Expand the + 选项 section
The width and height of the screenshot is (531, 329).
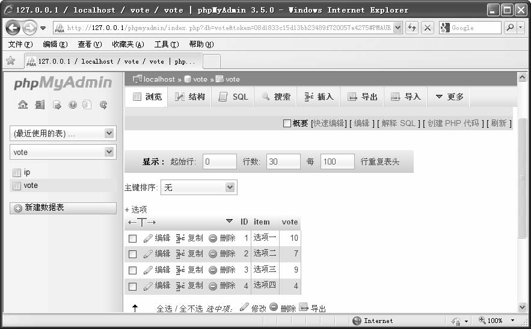point(136,210)
